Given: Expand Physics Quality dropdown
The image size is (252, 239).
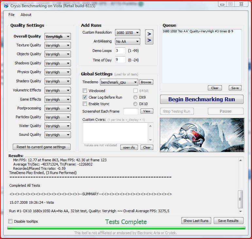Looking at the screenshot, I should point(58,72).
